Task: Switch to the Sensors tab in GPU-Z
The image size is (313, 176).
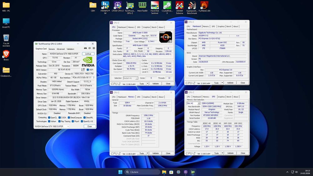Action: pos(52,49)
